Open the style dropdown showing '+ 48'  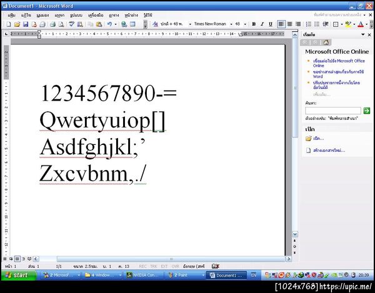pos(191,24)
